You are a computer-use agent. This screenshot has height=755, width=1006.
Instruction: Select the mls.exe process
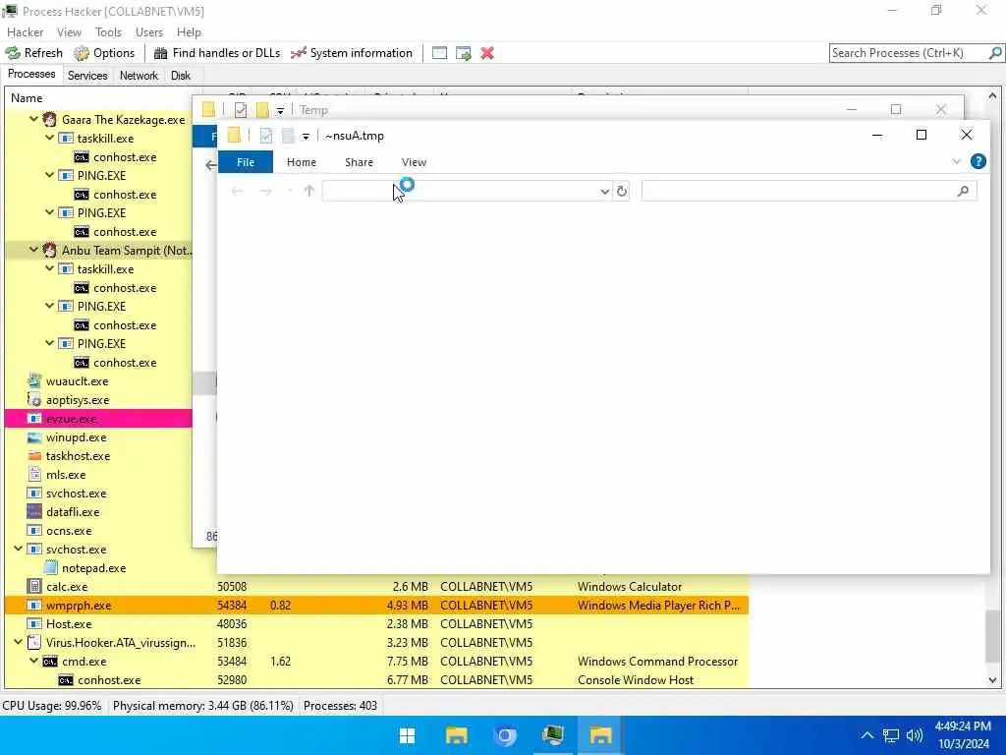(66, 475)
